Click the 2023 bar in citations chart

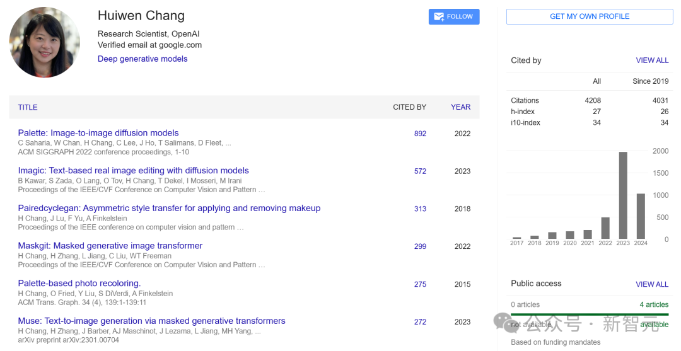[623, 195]
